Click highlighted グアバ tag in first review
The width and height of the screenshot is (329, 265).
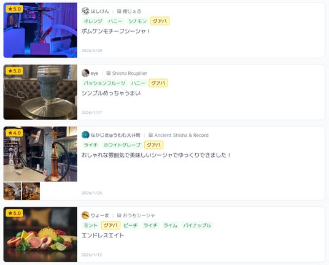coord(160,21)
